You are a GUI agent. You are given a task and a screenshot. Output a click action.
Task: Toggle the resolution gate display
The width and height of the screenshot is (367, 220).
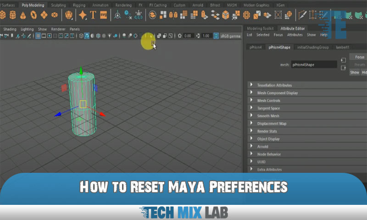[50, 36]
